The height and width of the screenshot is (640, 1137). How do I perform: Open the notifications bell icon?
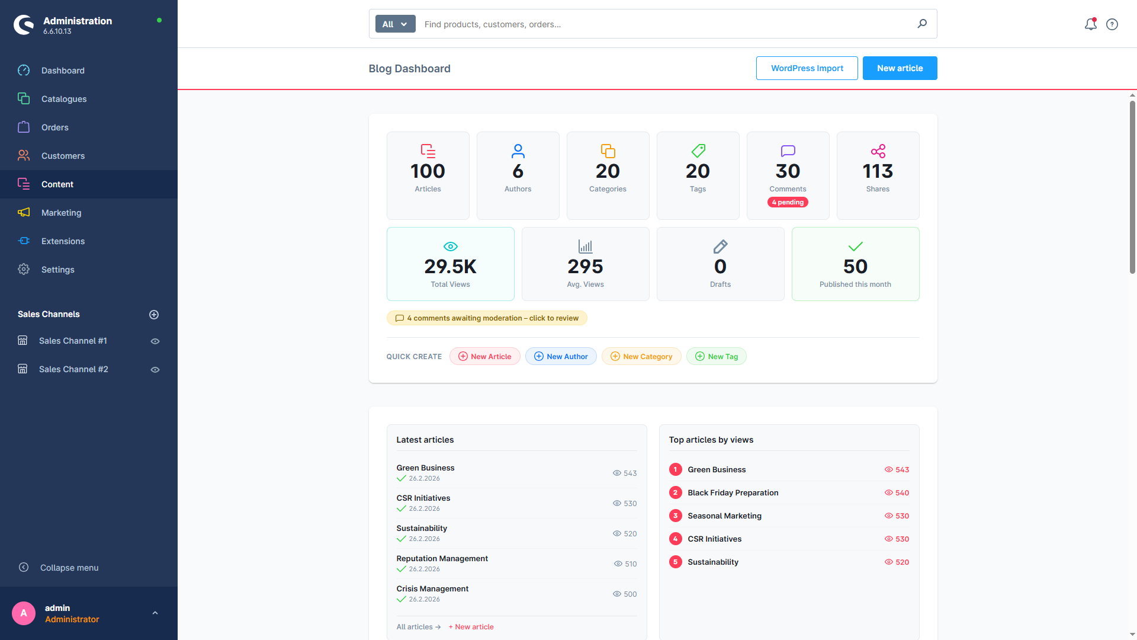(1090, 24)
